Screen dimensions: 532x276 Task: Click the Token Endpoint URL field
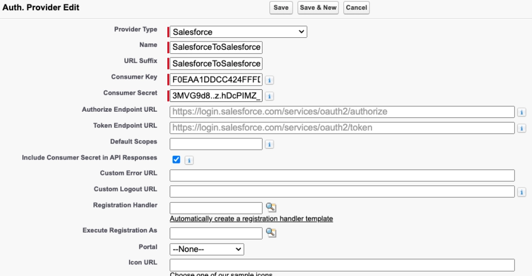[x=342, y=128]
